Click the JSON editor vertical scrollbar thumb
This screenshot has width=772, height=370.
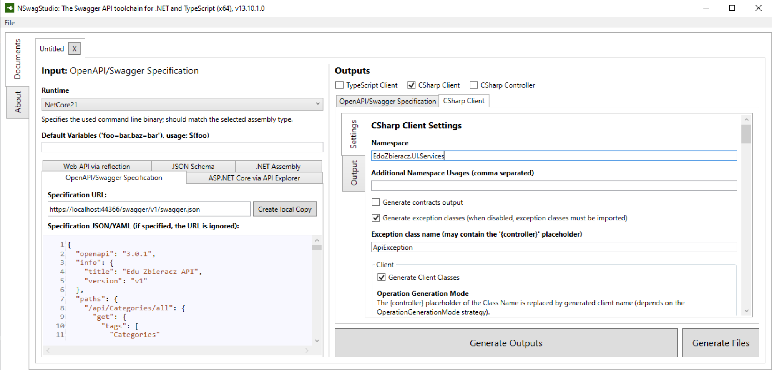pos(317,247)
